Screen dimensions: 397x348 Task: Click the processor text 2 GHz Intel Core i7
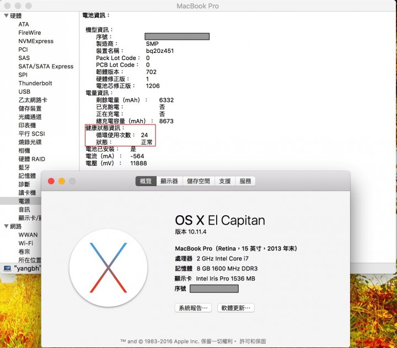pos(223,258)
